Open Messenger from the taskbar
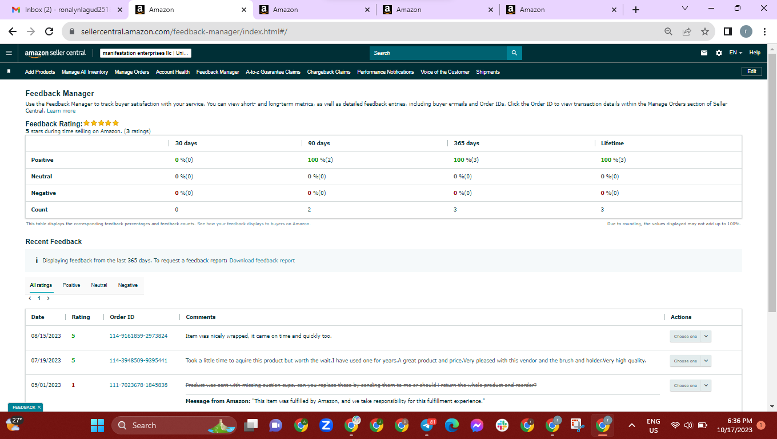777x439 pixels. (x=477, y=425)
